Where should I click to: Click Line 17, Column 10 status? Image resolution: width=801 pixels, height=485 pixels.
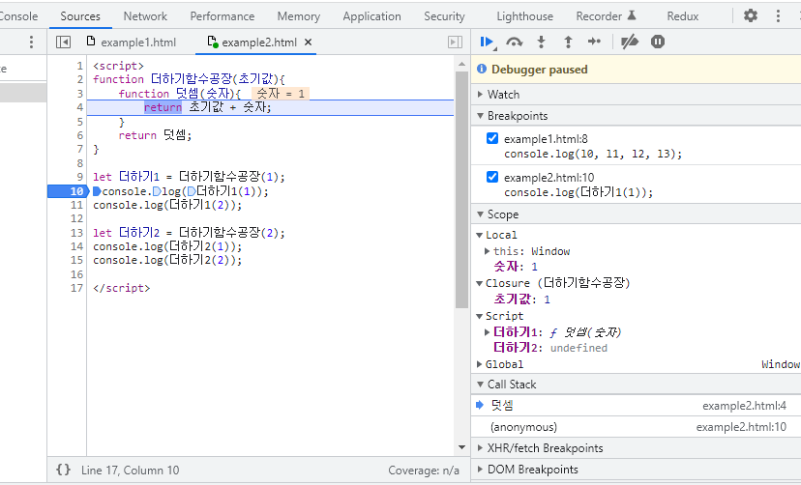pyautogui.click(x=130, y=471)
